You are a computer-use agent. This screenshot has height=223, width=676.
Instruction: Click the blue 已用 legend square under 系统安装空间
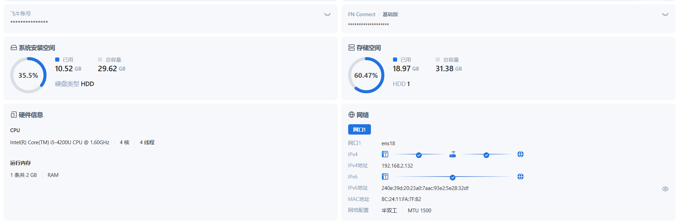coord(57,60)
